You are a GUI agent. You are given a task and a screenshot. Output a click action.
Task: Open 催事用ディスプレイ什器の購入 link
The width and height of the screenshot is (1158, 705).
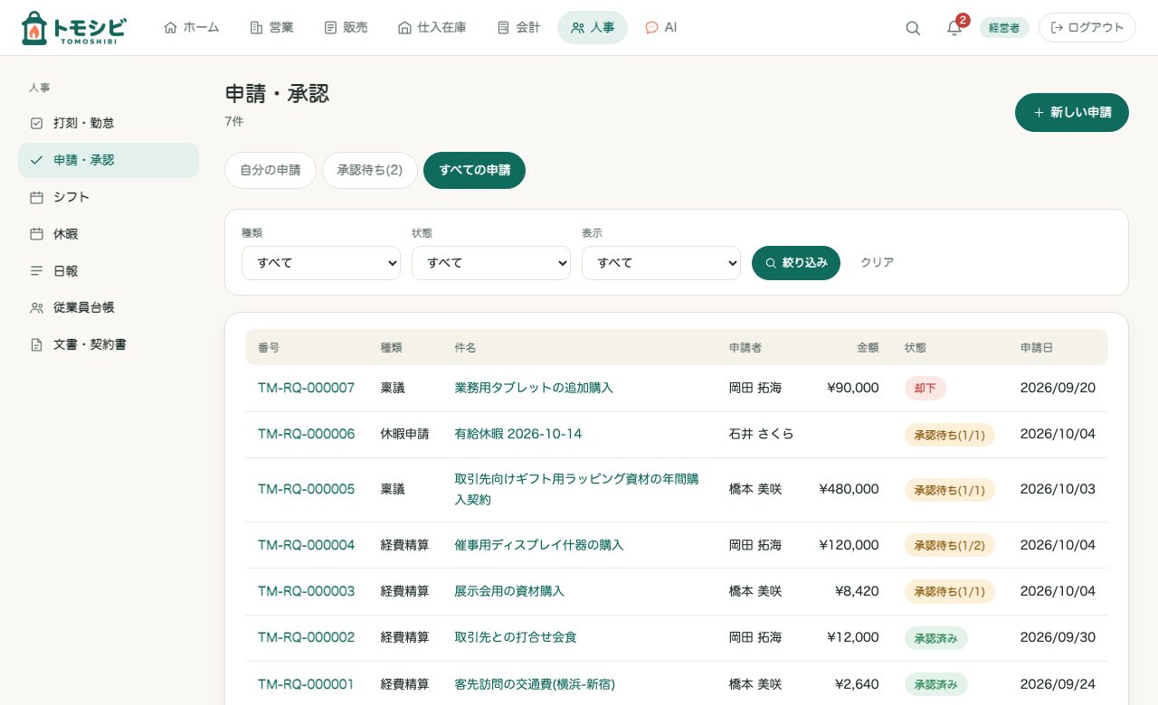coord(539,545)
